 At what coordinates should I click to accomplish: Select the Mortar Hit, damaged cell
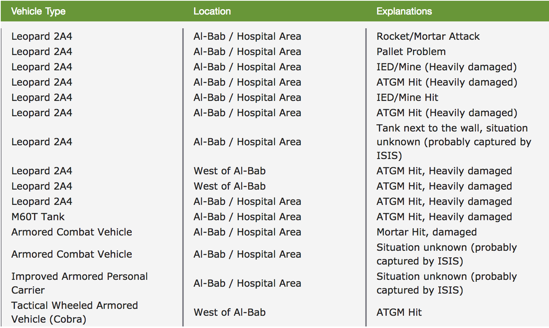(x=426, y=232)
